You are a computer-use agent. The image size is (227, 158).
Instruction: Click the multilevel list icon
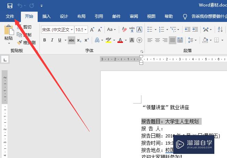173,29
